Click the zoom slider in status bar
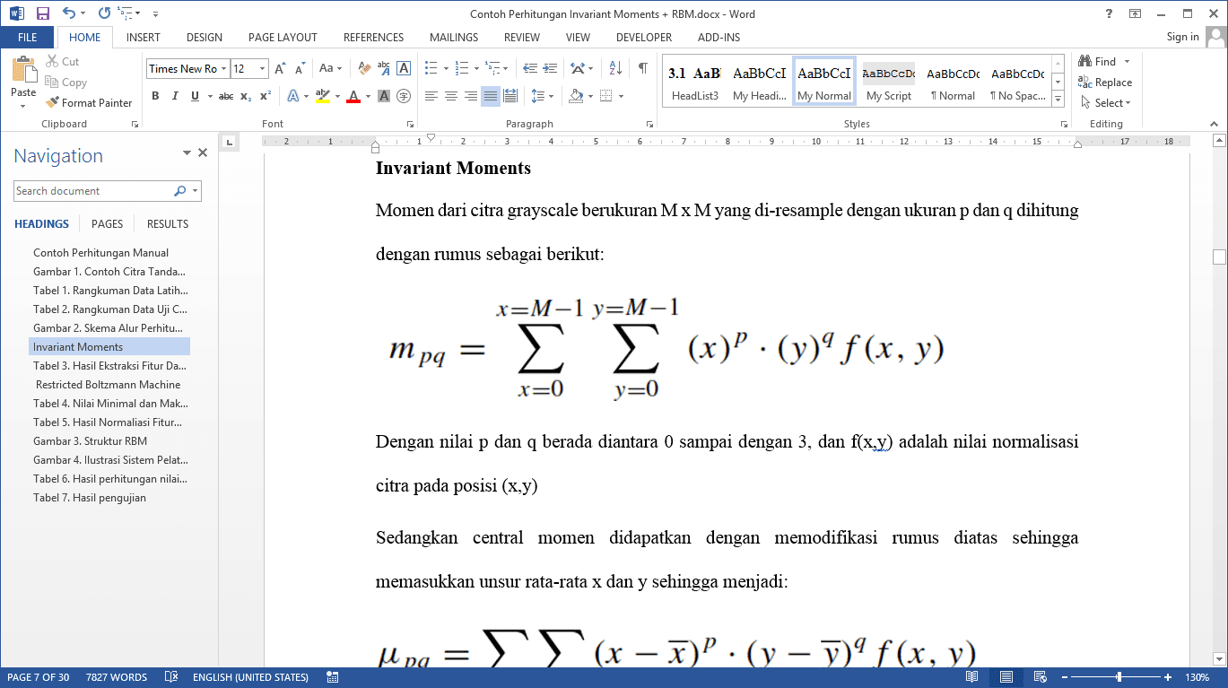 (x=1119, y=677)
